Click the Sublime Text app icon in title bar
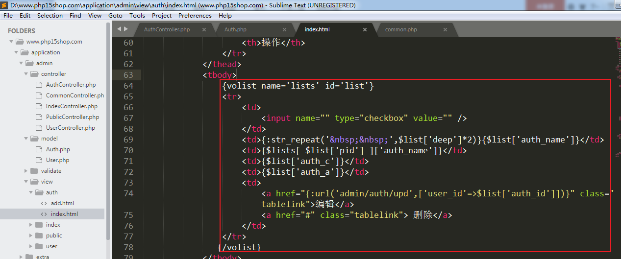The height and width of the screenshot is (259, 621). (x=5, y=5)
